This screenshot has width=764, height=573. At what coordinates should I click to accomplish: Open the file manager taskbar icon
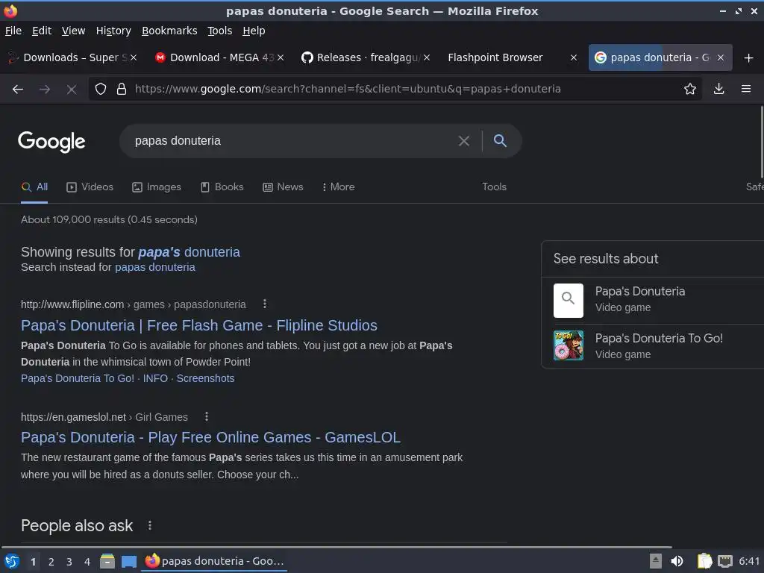tap(107, 561)
